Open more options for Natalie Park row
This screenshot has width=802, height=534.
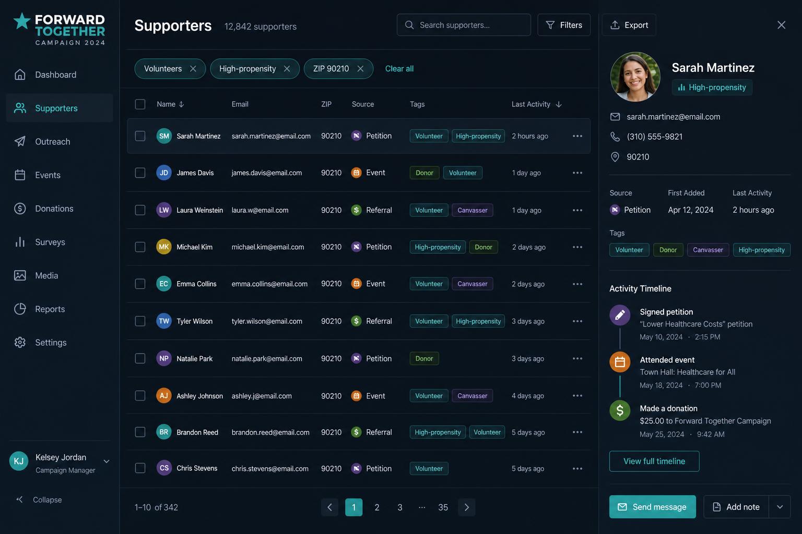577,359
